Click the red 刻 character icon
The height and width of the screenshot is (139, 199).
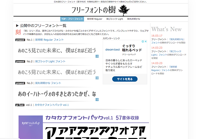[18, 32]
